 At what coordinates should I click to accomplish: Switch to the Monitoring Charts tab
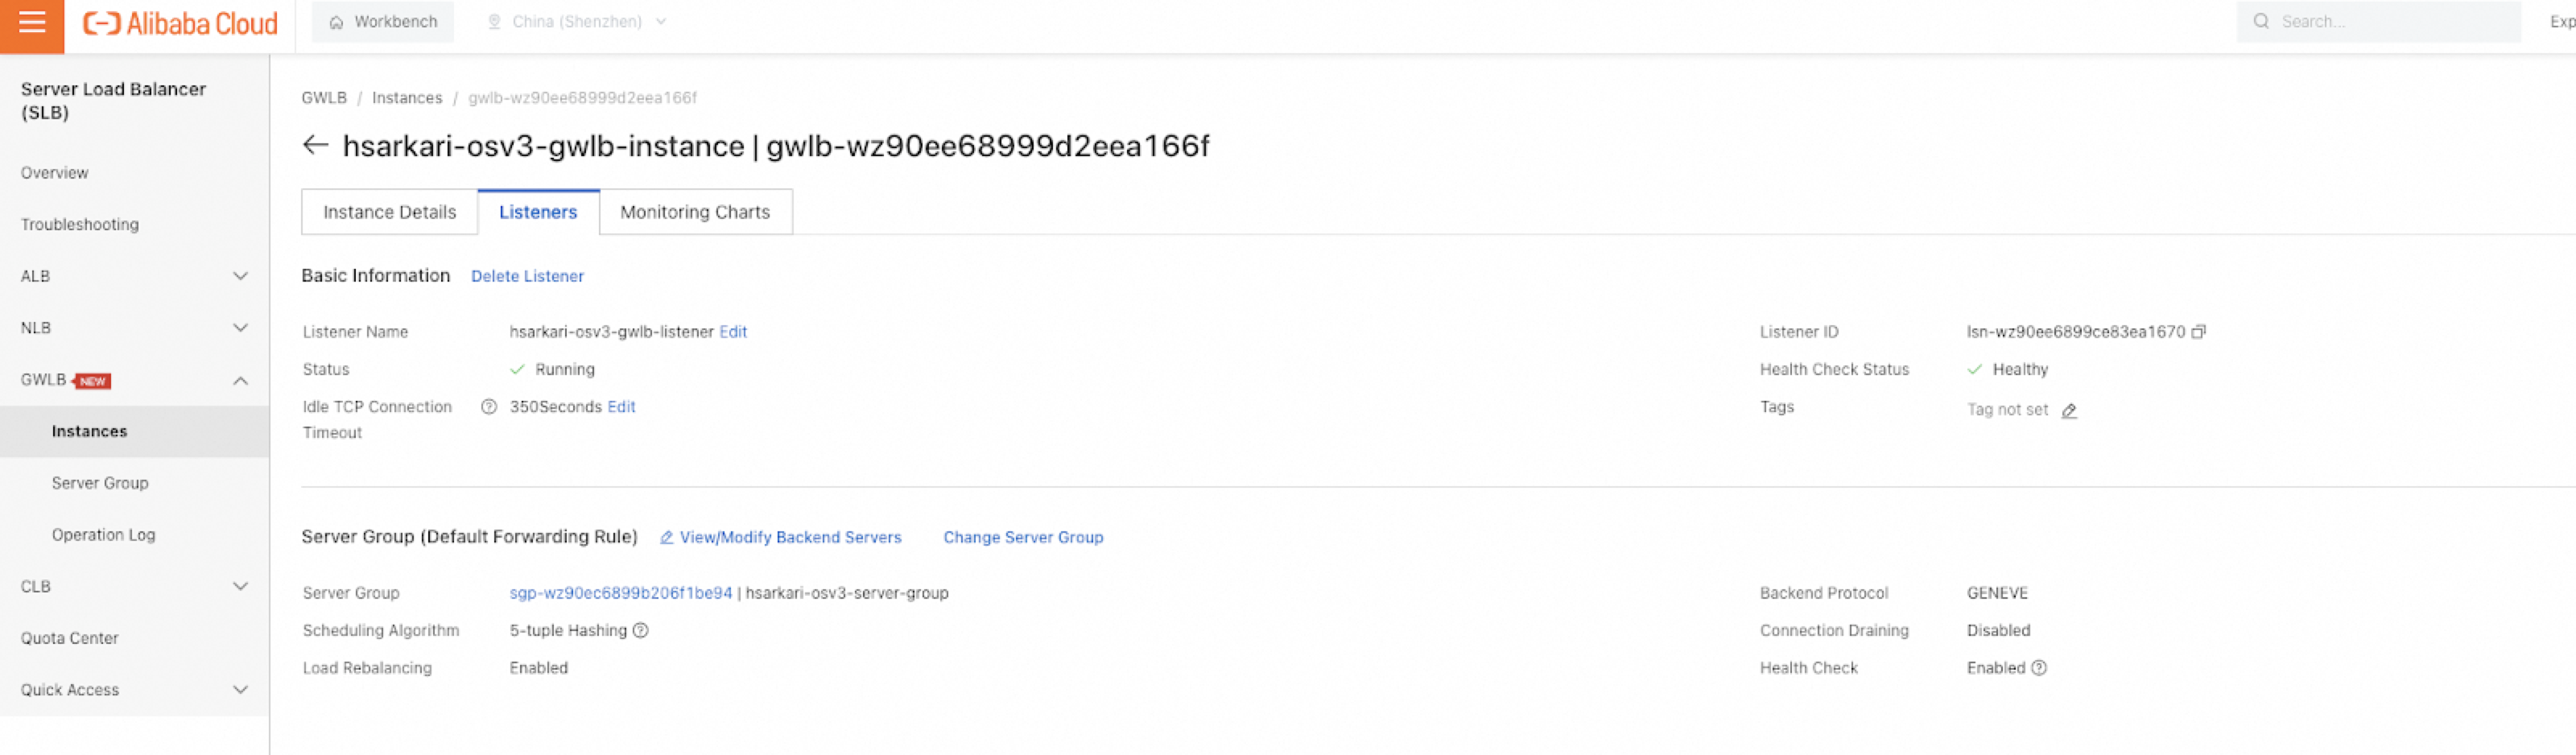695,212
